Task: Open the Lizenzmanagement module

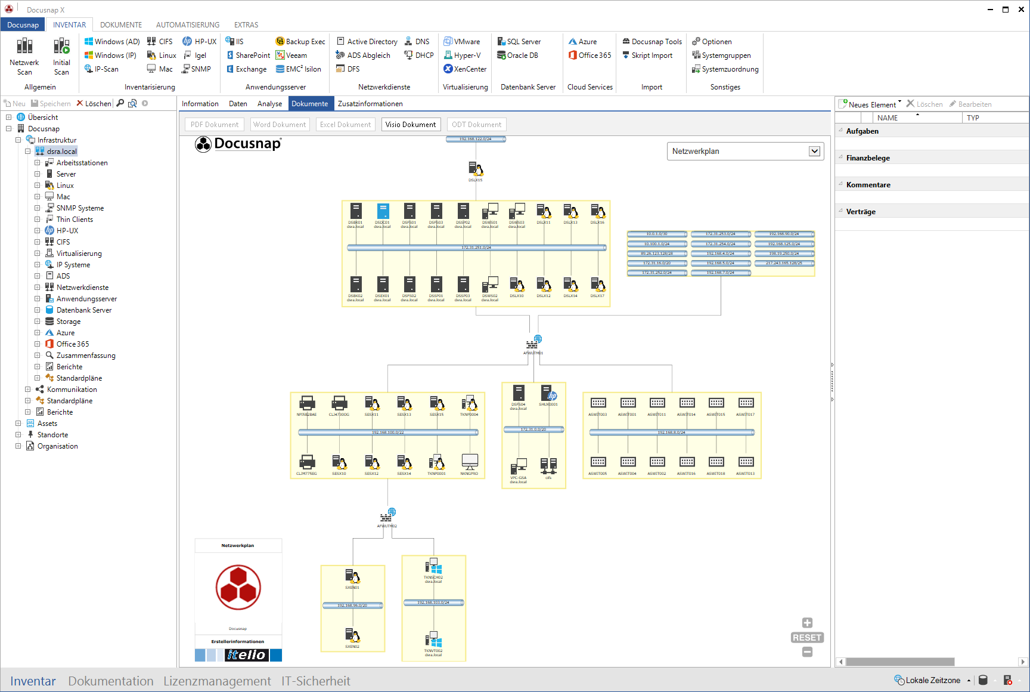Action: (217, 681)
